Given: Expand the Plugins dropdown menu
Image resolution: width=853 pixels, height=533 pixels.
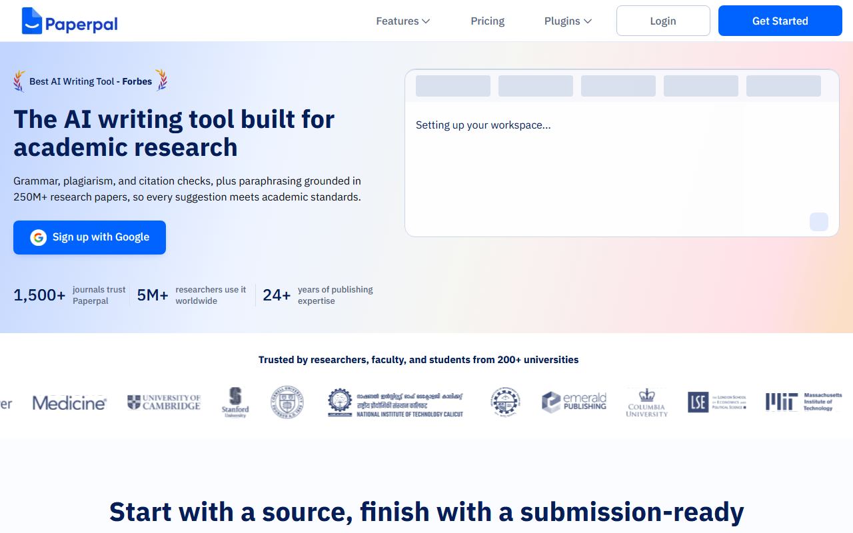Looking at the screenshot, I should (x=568, y=21).
